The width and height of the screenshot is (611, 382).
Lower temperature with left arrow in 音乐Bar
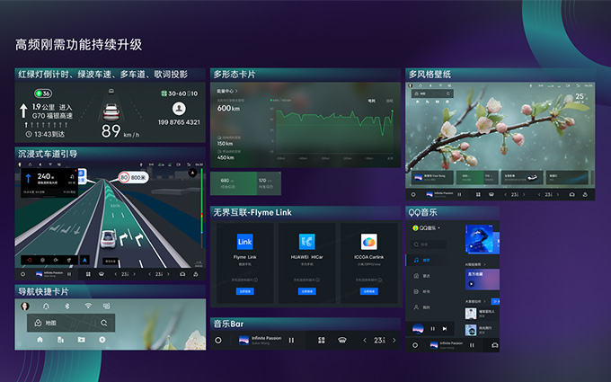(365, 341)
